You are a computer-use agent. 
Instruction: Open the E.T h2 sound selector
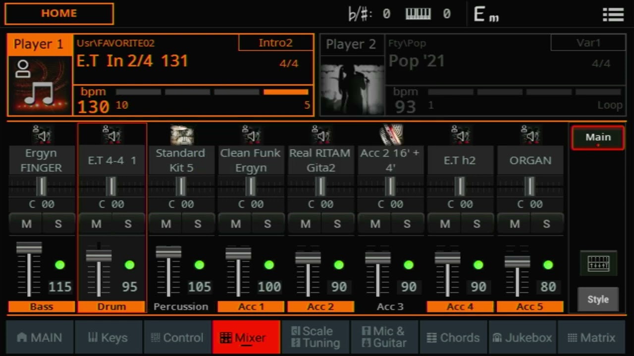click(461, 160)
